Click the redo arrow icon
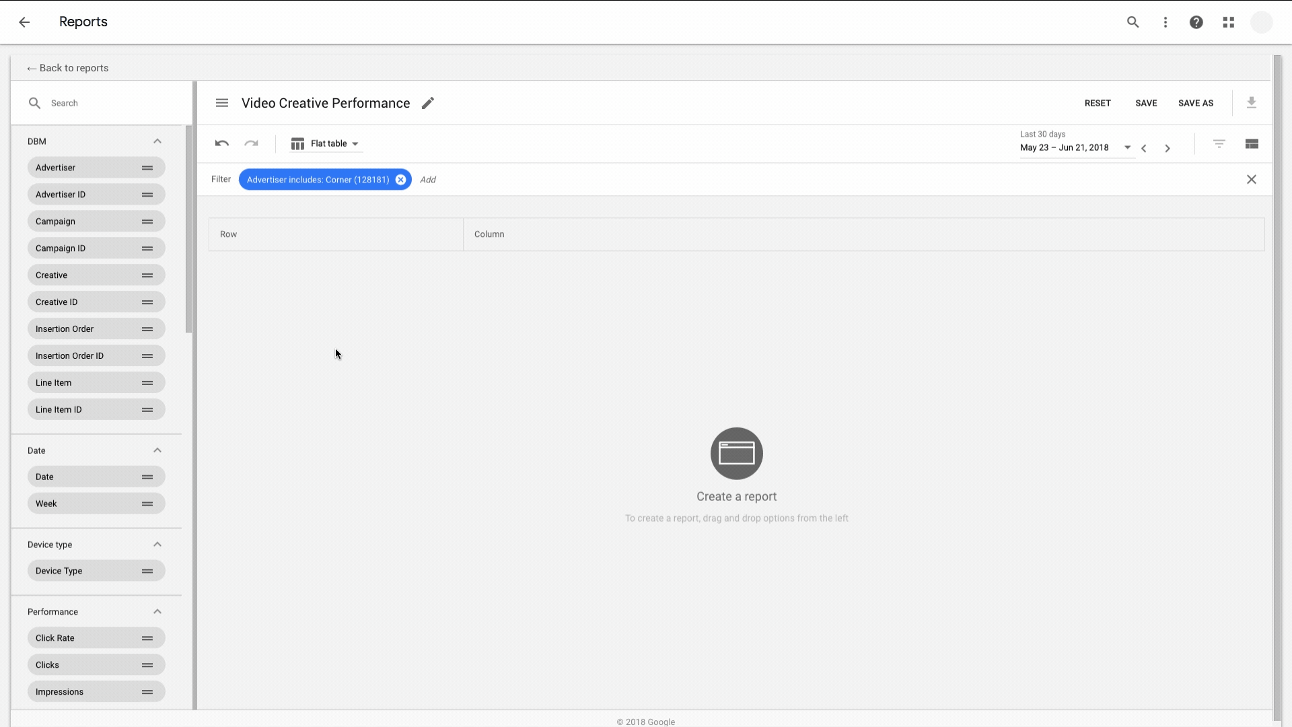 click(251, 143)
